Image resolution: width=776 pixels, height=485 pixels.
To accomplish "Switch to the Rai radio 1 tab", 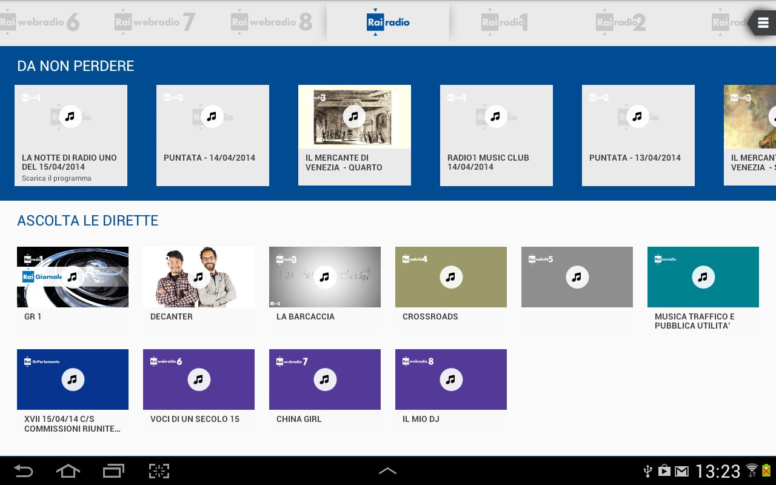I will pos(504,23).
